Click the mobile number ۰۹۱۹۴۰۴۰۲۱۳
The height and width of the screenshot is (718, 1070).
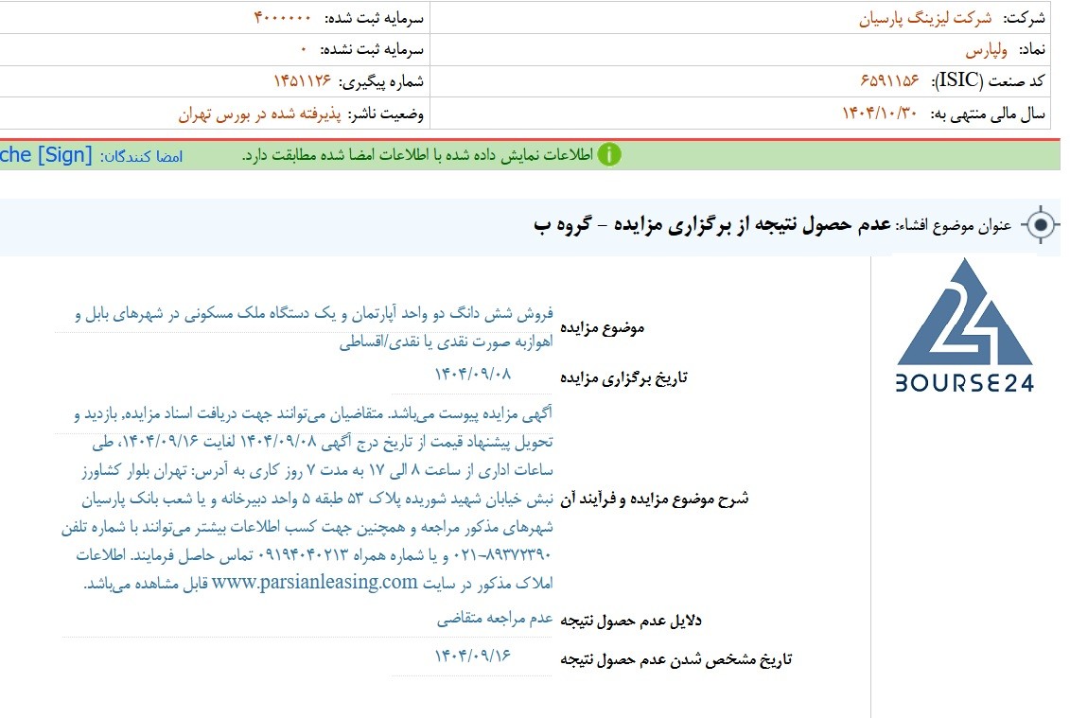coord(304,555)
